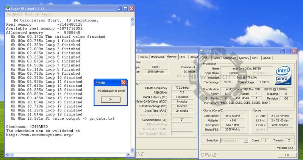The image size is (303, 160).
Task: Close the Super PI window
Action: coord(131,8)
